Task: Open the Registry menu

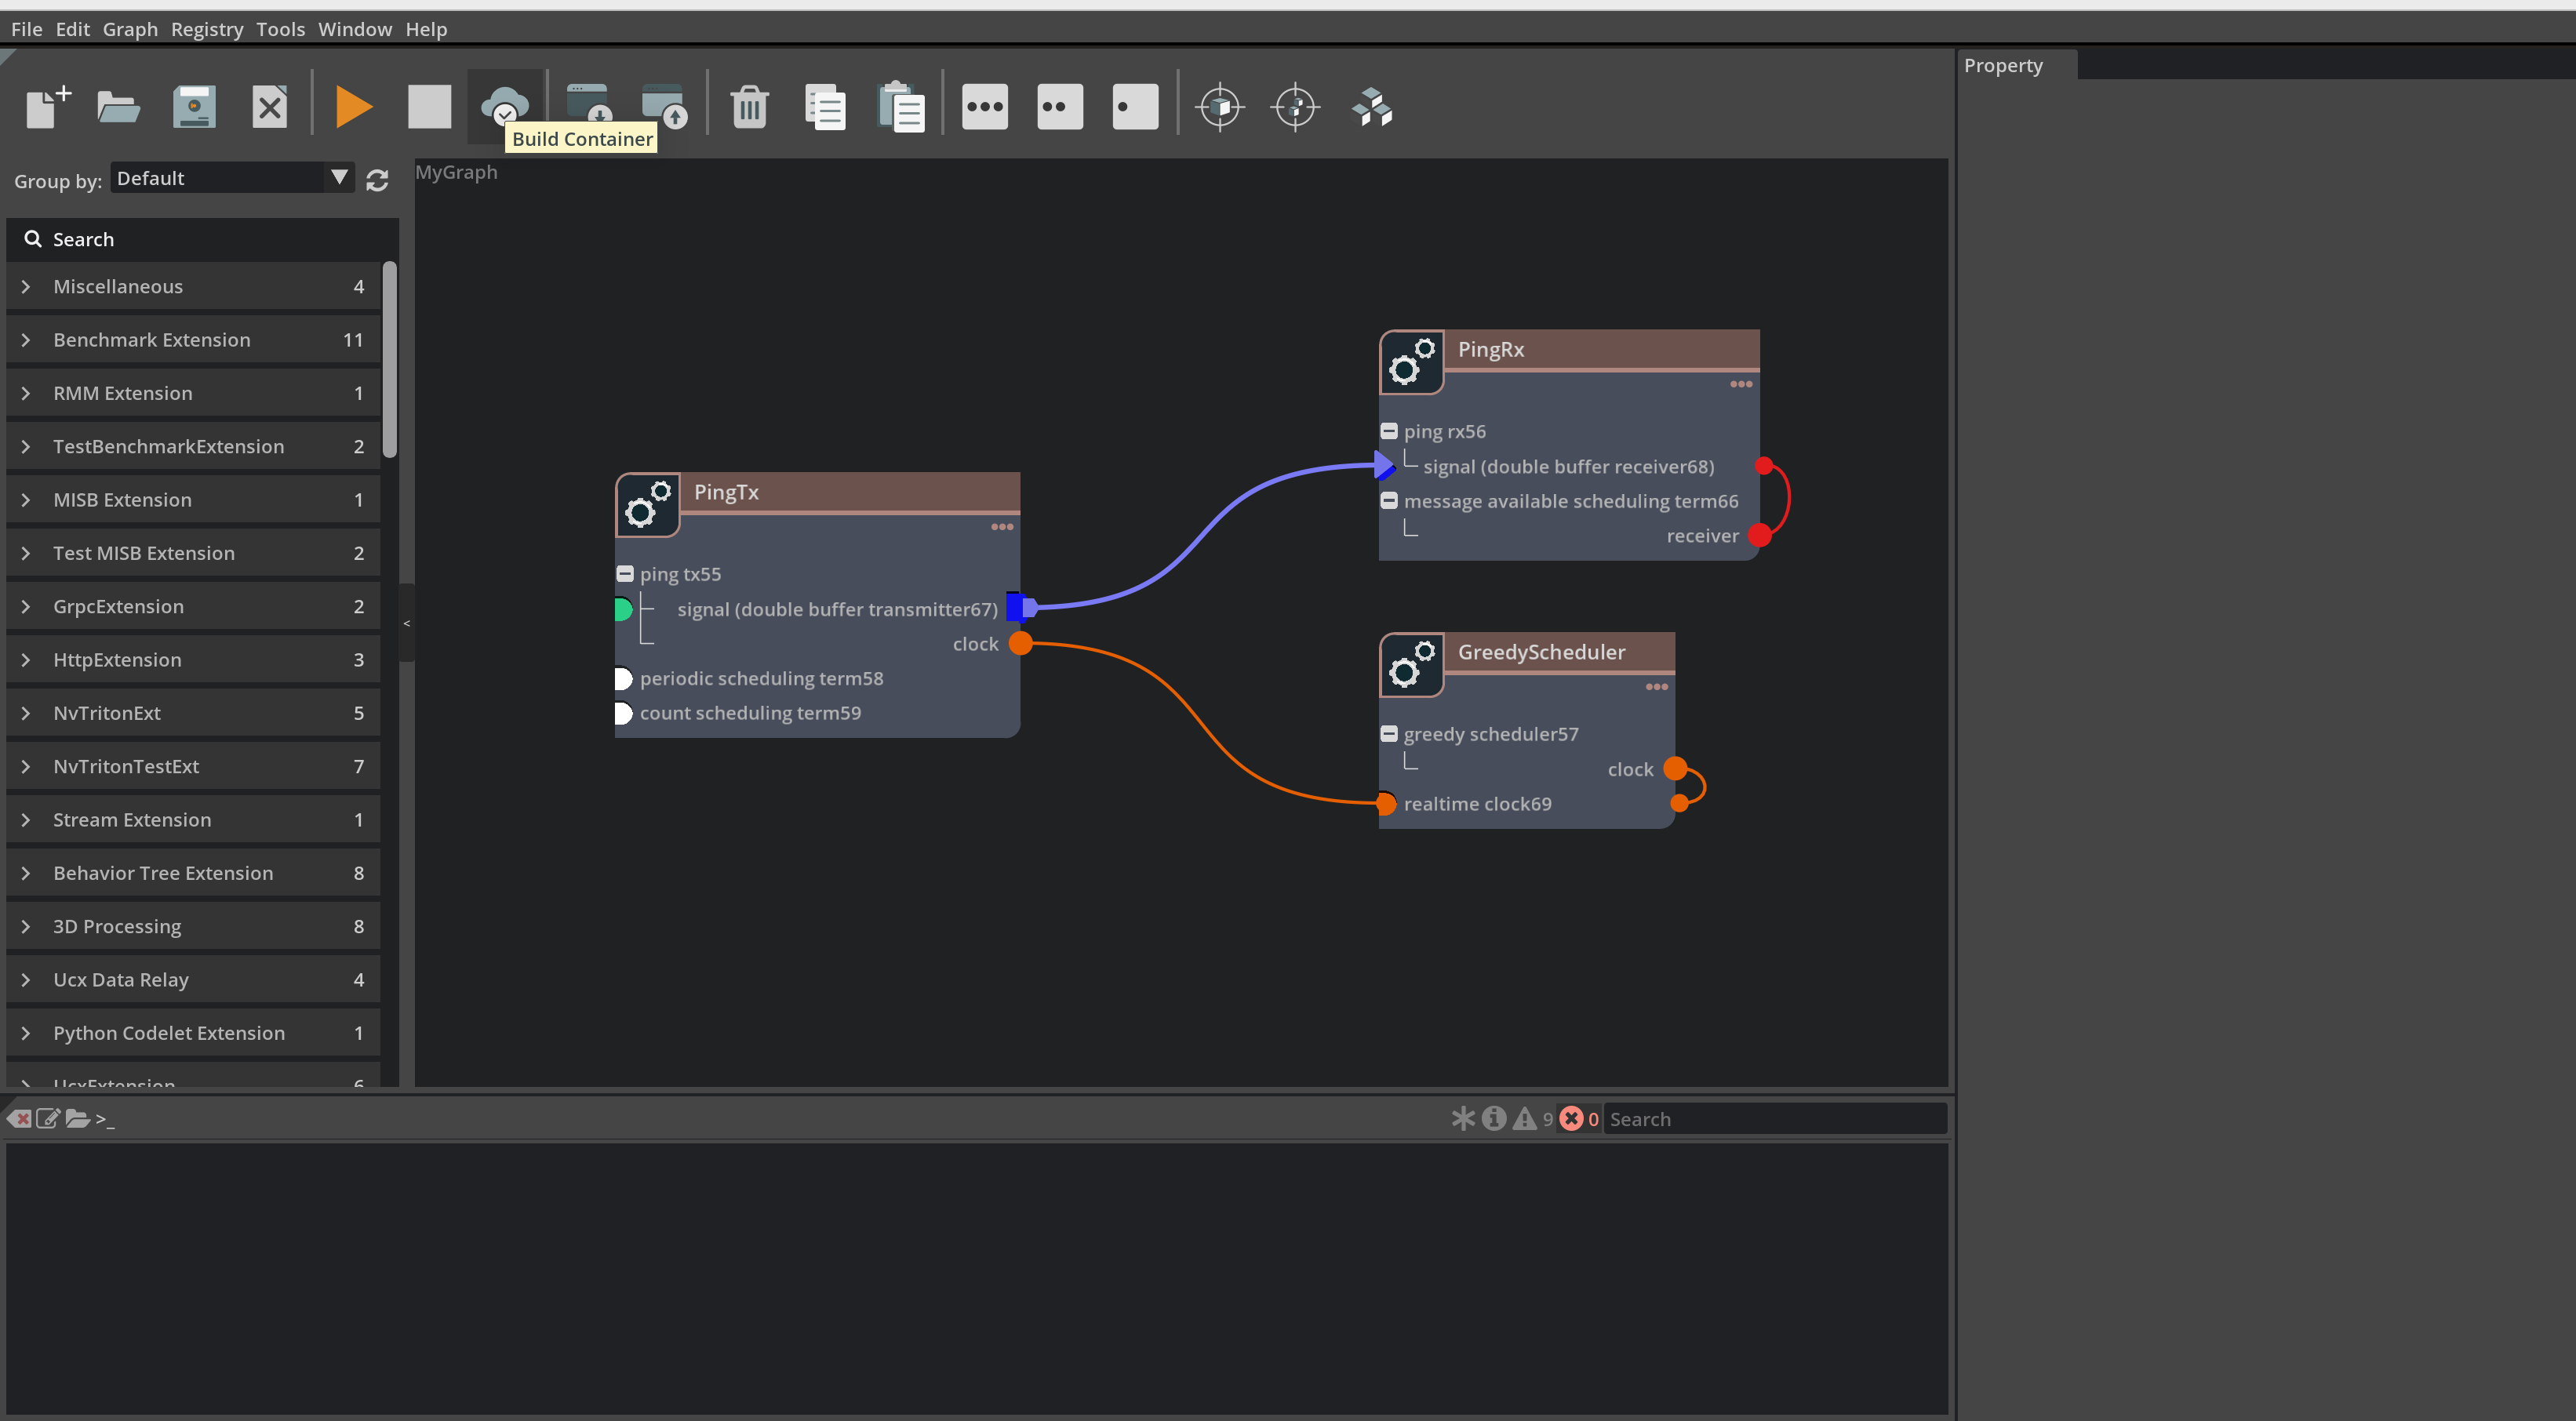Action: point(207,29)
